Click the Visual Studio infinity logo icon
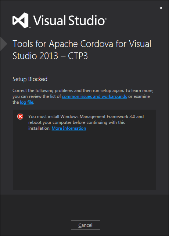This screenshot has width=169, height=236. coord(21,20)
